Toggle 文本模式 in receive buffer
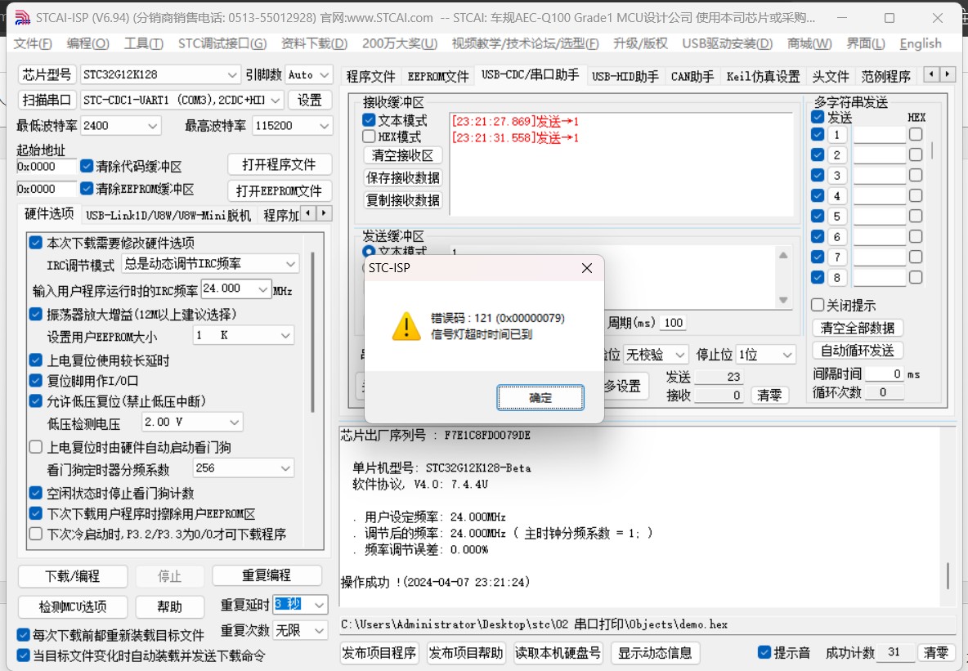968x671 pixels. tap(370, 120)
